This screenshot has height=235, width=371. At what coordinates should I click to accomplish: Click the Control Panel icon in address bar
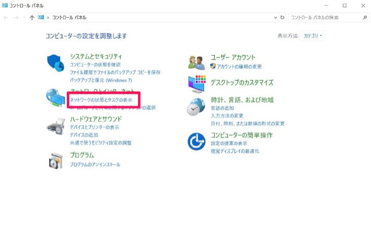tap(41, 17)
